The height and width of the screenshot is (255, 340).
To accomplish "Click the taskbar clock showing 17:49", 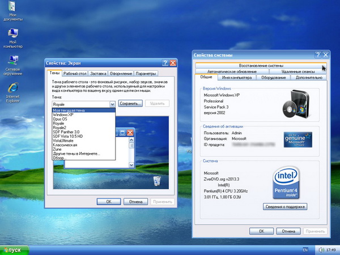I will pyautogui.click(x=331, y=250).
